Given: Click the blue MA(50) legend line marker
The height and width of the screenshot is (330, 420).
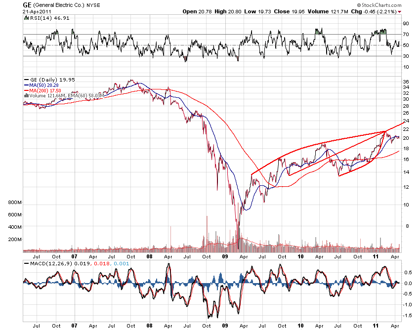Looking at the screenshot, I should point(26,85).
